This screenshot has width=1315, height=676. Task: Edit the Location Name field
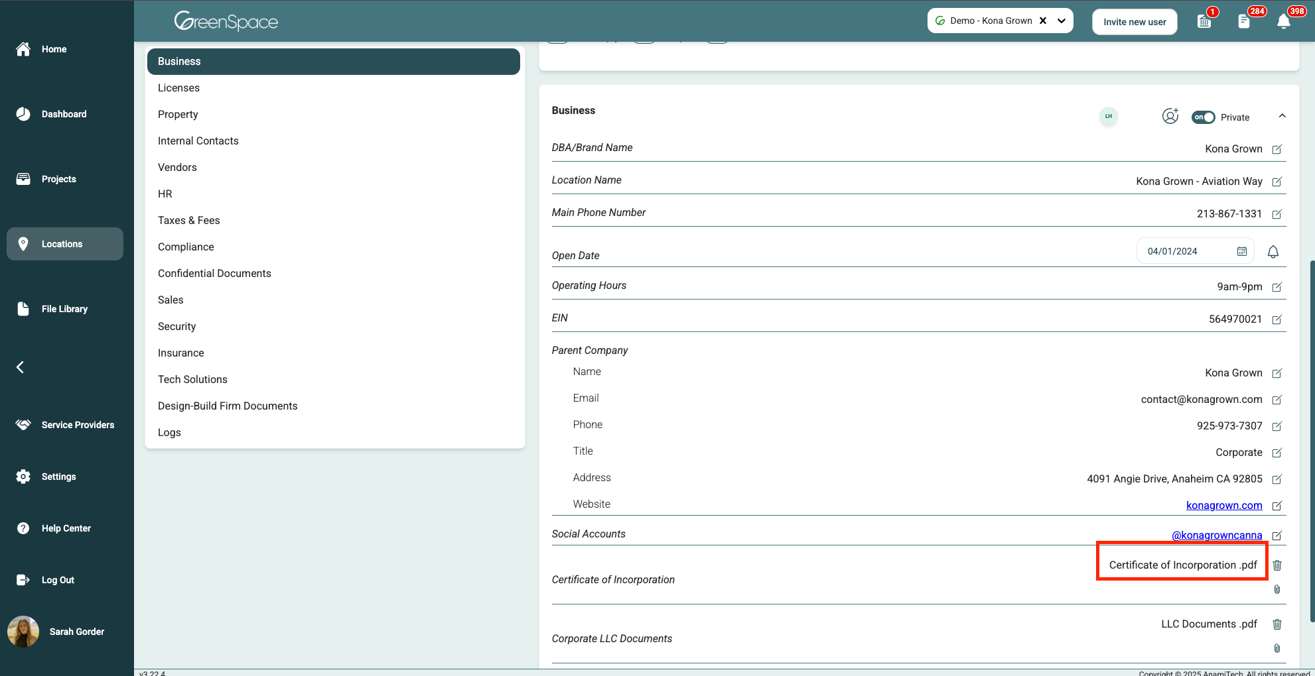(1277, 182)
